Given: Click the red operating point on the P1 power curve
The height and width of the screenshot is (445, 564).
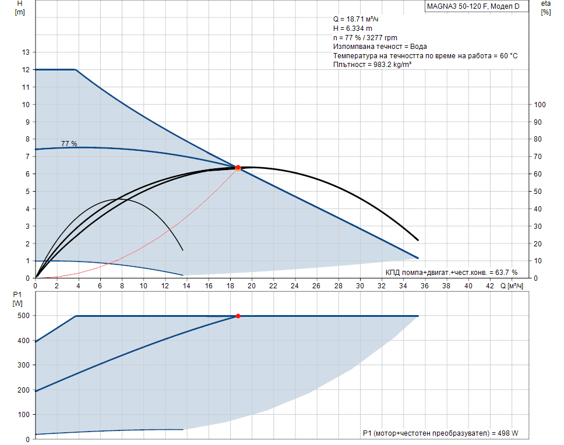Looking at the screenshot, I should click(238, 316).
